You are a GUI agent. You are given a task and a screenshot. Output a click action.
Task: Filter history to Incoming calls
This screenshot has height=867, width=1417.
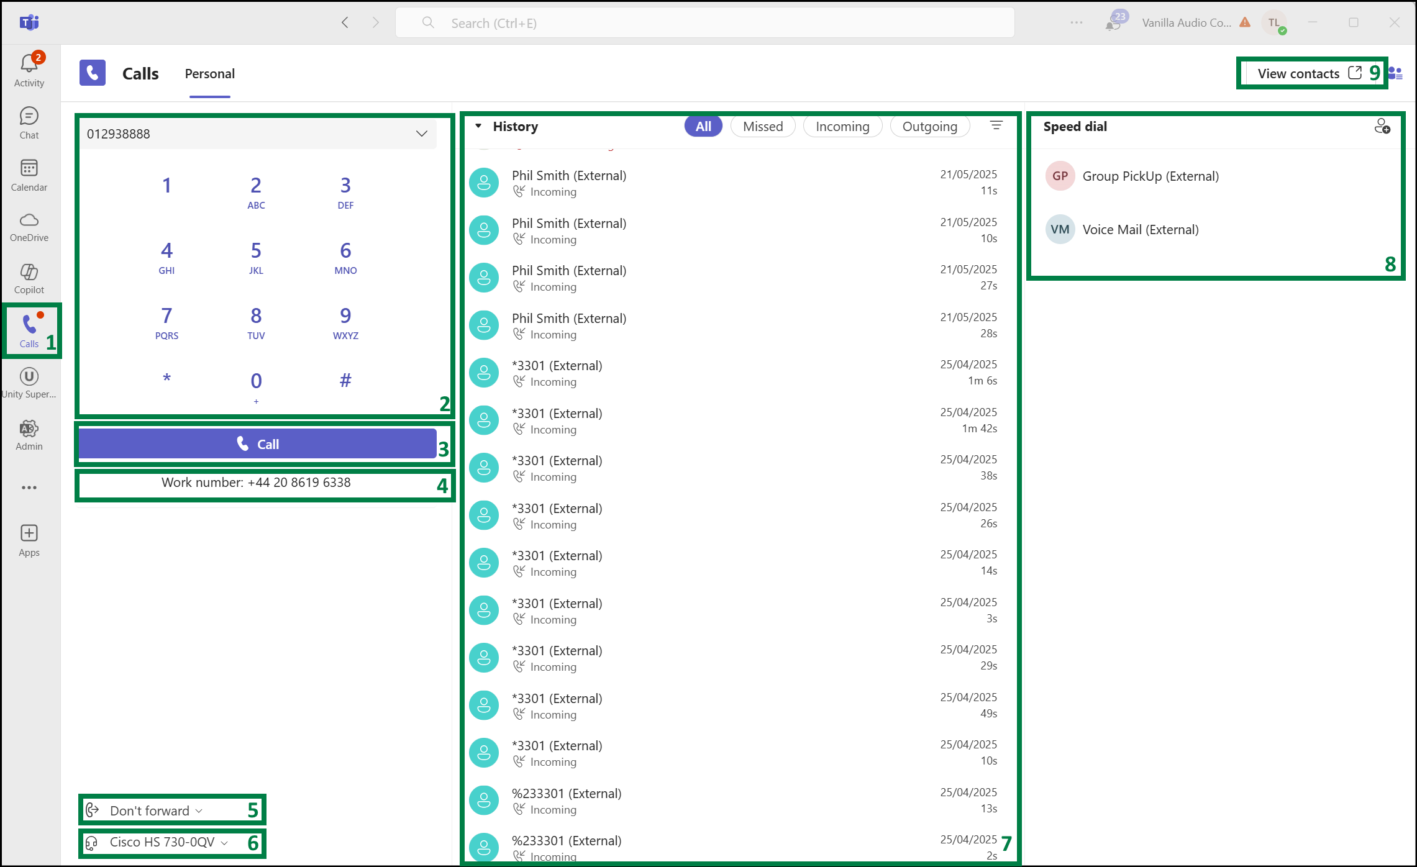click(842, 127)
